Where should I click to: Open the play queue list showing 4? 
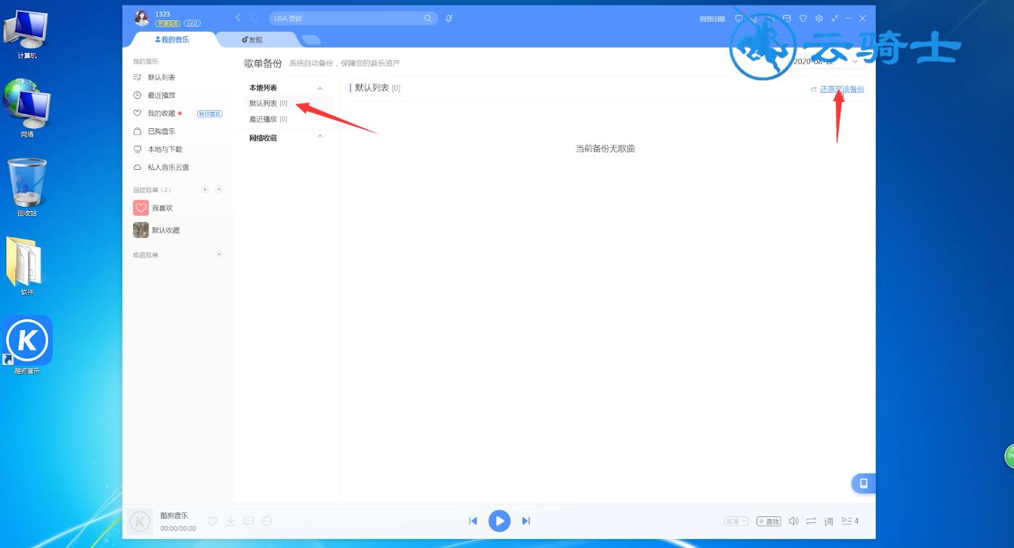[x=850, y=521]
